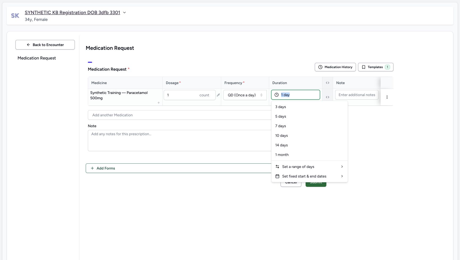Click the small plus icon under Paracetamol medicine
This screenshot has height=260, width=460.
click(159, 103)
